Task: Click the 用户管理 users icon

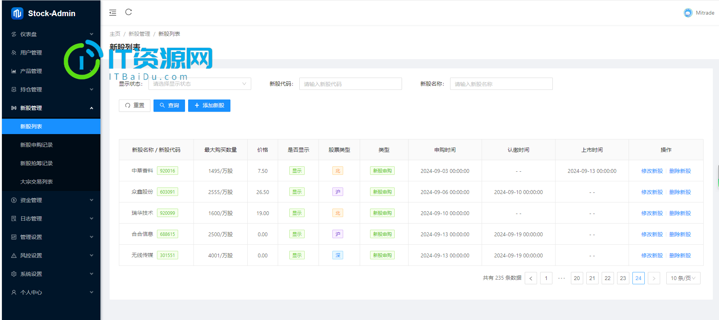Action: 14,53
